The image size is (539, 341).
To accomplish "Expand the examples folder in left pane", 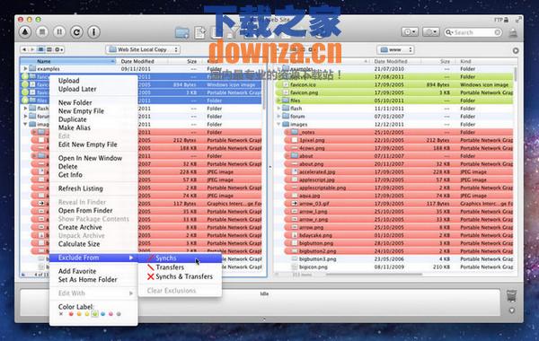I will 25,69.
